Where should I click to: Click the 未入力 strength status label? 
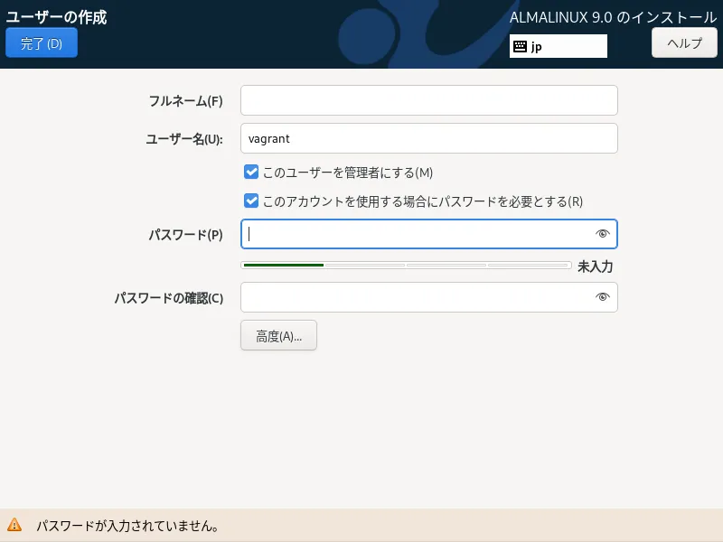595,266
